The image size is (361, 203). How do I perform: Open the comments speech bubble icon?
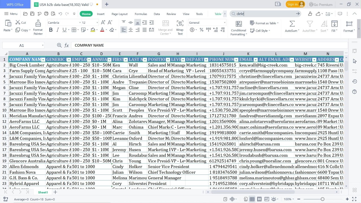[340, 14]
